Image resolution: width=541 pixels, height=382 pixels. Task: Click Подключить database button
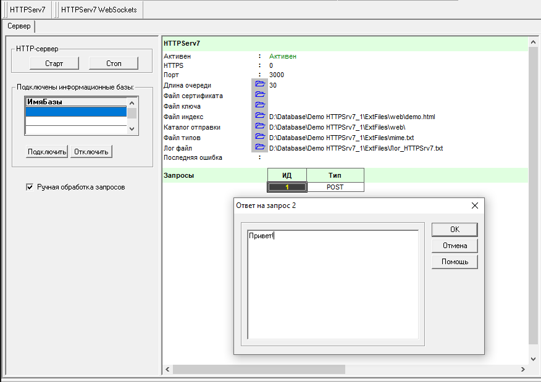47,152
